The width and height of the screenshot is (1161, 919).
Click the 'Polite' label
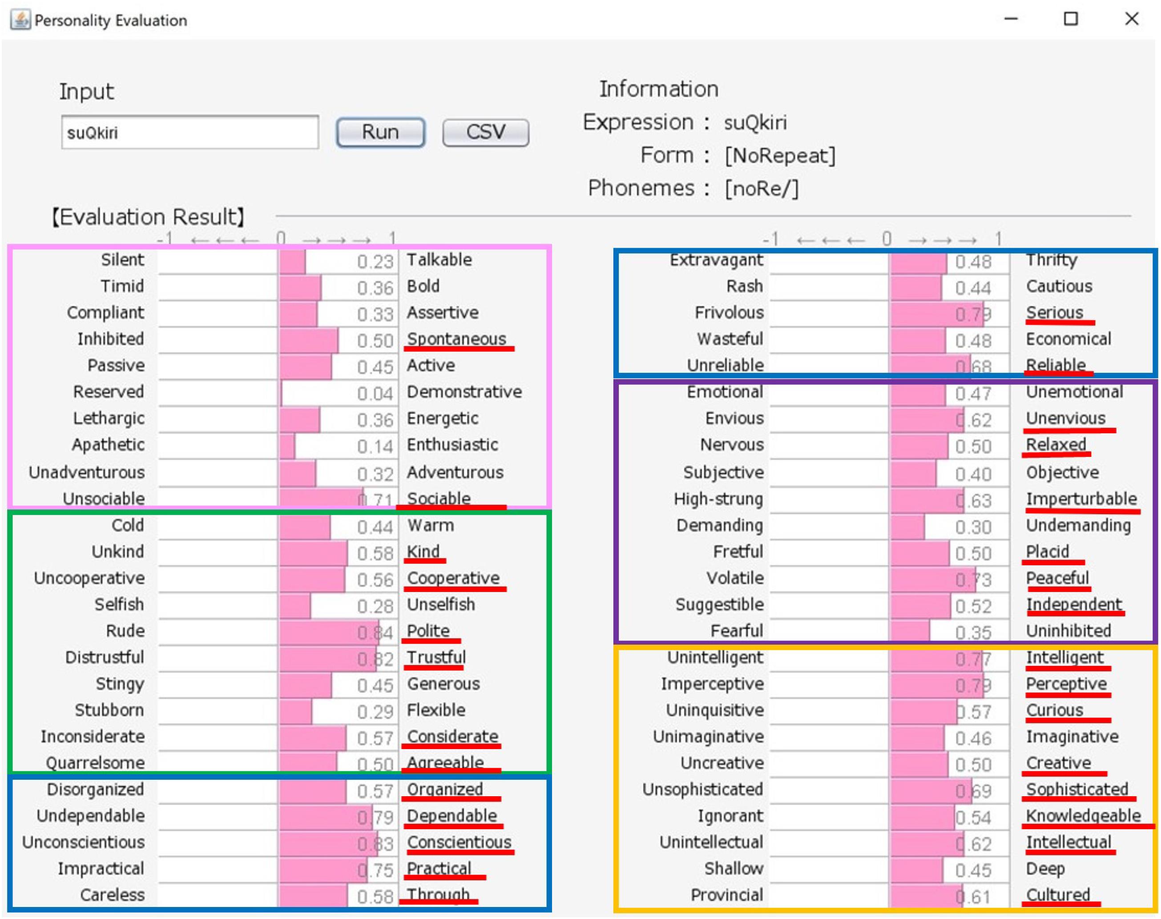tap(428, 631)
